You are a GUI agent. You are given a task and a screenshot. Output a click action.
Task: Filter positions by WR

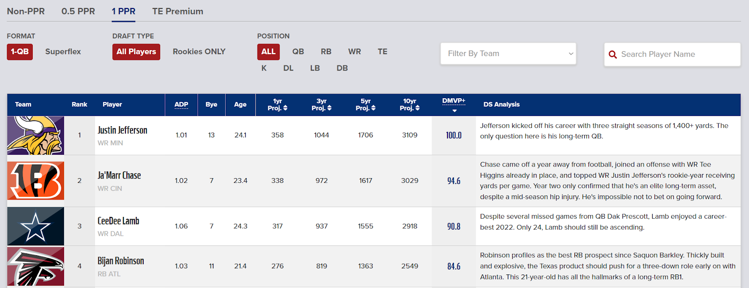pyautogui.click(x=355, y=52)
